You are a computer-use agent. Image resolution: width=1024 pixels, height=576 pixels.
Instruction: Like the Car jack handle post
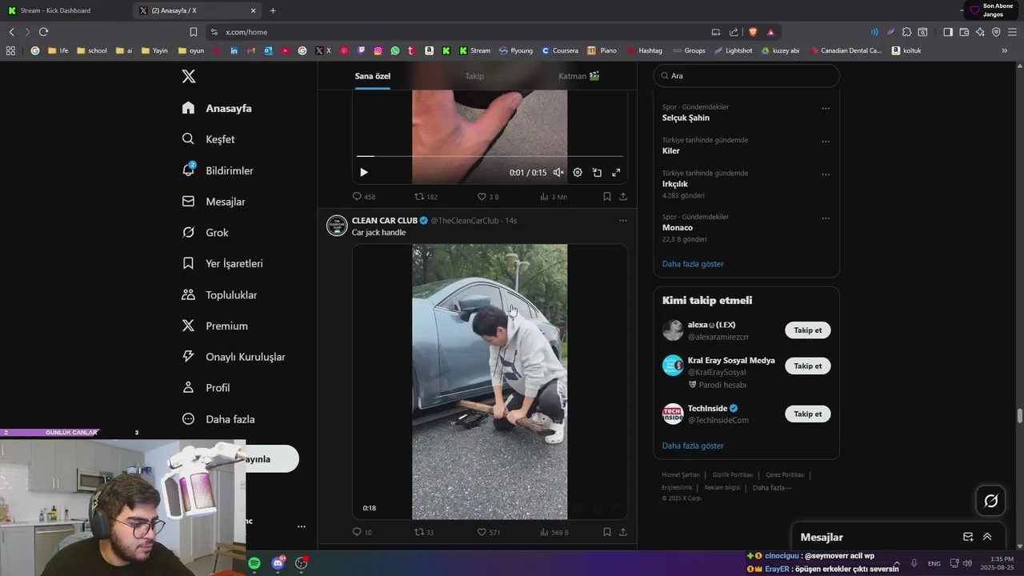click(x=489, y=532)
